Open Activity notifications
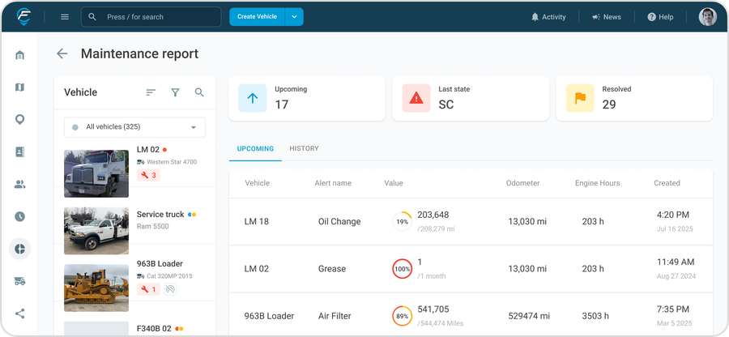 548,17
